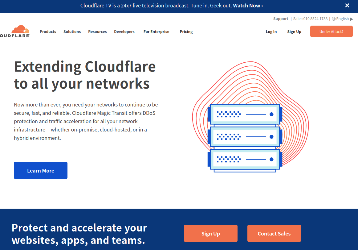The height and width of the screenshot is (250, 358).
Task: Expand the English language arrow
Action: [352, 19]
